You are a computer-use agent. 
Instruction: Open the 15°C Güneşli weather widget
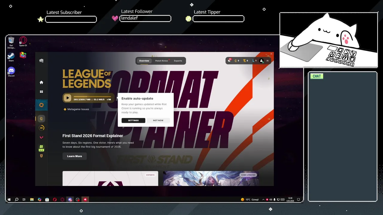tap(250, 199)
